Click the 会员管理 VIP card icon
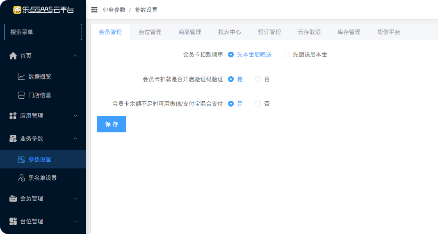Screen dimensions: 438x234 (x=13, y=198)
